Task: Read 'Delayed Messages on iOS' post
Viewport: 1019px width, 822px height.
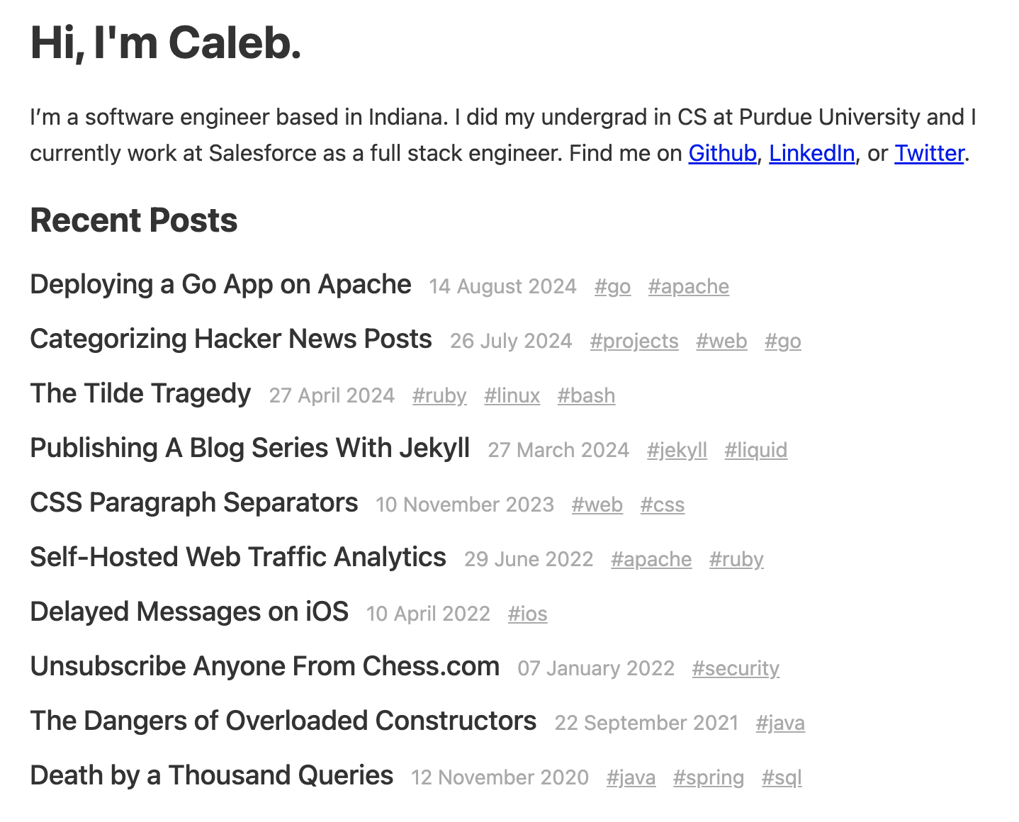Action: point(189,612)
